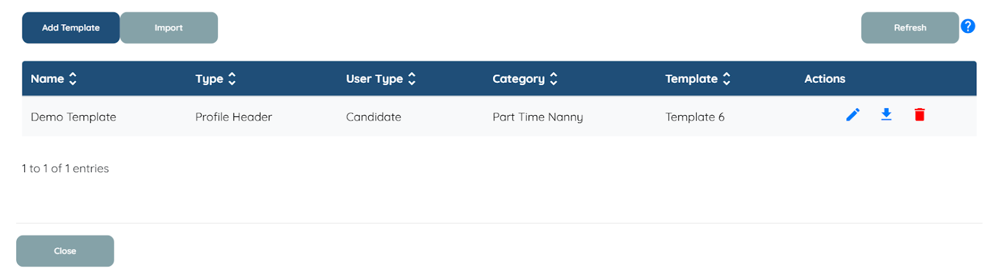Sort by Template column arrows
Image resolution: width=997 pixels, height=273 pixels.
(727, 79)
